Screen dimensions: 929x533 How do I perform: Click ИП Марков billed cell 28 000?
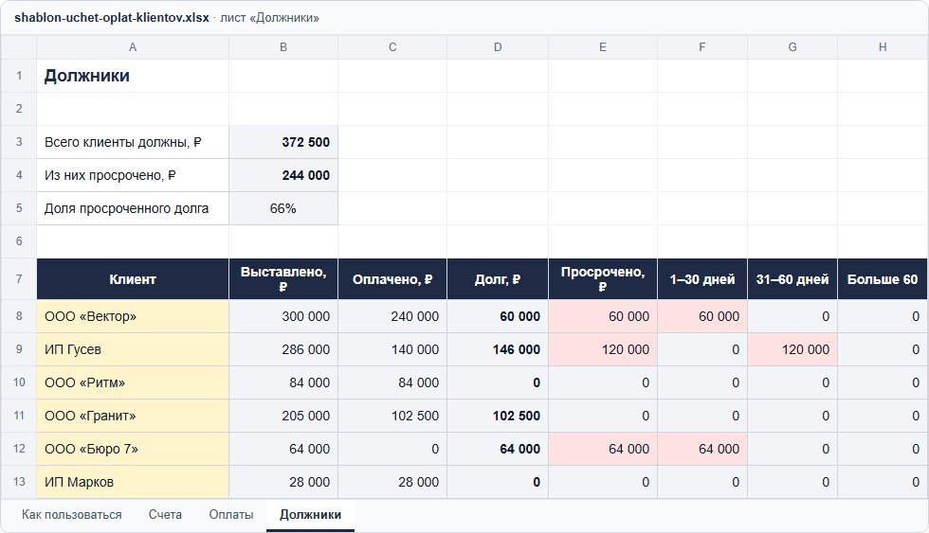pos(283,482)
